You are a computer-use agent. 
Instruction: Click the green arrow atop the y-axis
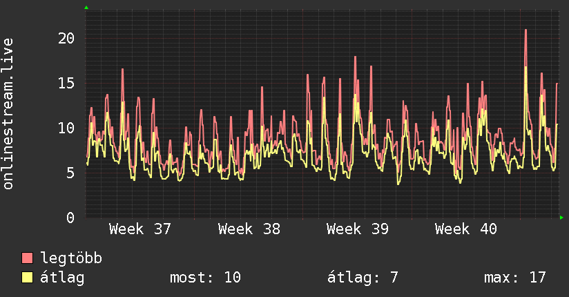(x=86, y=8)
